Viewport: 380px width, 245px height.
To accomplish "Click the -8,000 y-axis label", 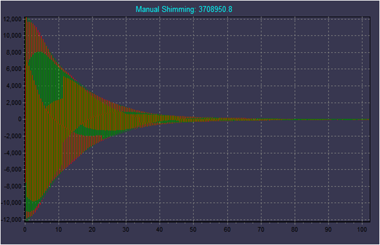I will coord(13,187).
